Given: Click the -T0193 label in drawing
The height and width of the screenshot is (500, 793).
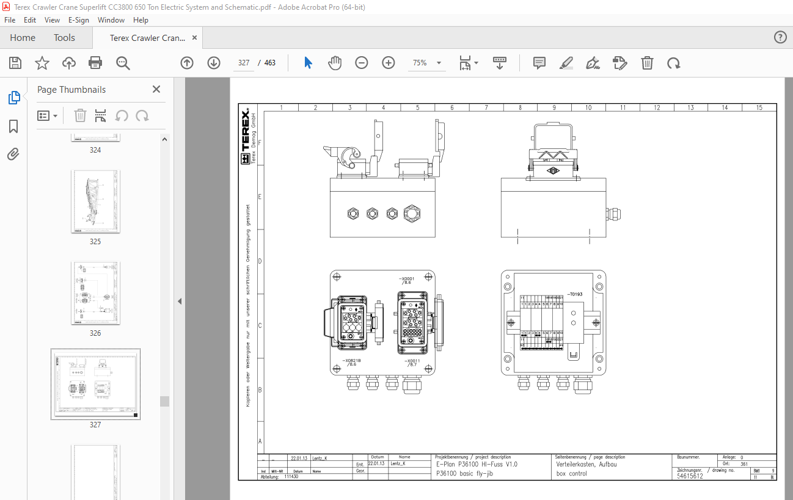Looking at the screenshot, I should coord(575,294).
